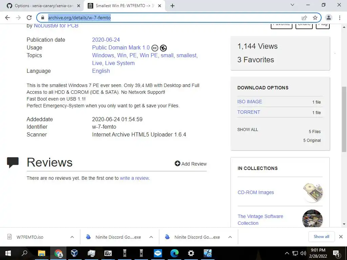Screen dimensions: 347x260
Task: Open the 2020-06-24 publication date link
Action: click(x=106, y=40)
